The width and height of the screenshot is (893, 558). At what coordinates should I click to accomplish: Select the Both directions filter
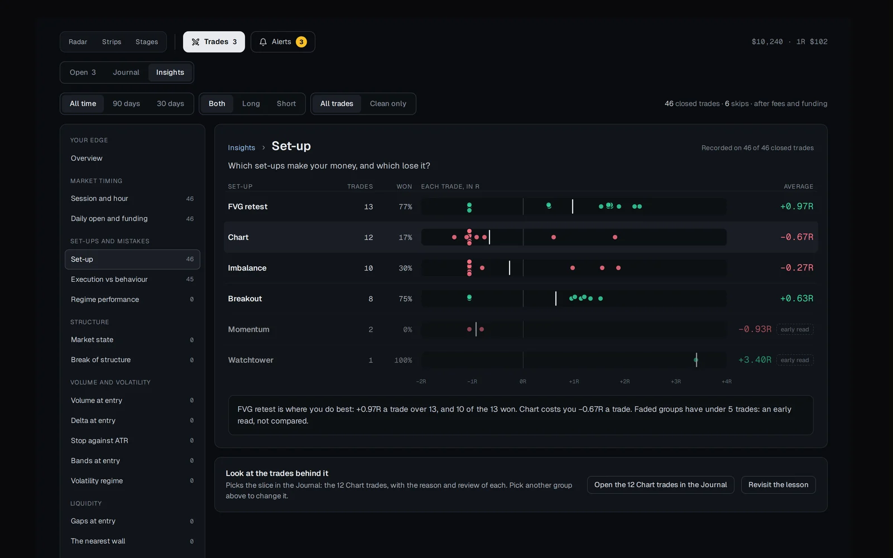[x=217, y=104]
